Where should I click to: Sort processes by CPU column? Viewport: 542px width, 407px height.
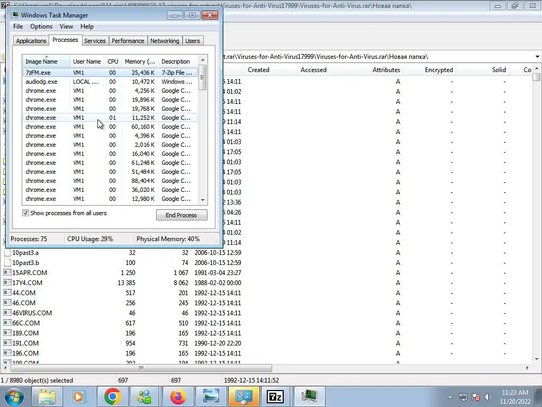coord(113,61)
